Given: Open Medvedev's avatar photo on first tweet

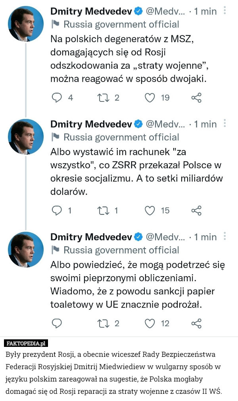Looking at the screenshot, I should pyautogui.click(x=26, y=24).
